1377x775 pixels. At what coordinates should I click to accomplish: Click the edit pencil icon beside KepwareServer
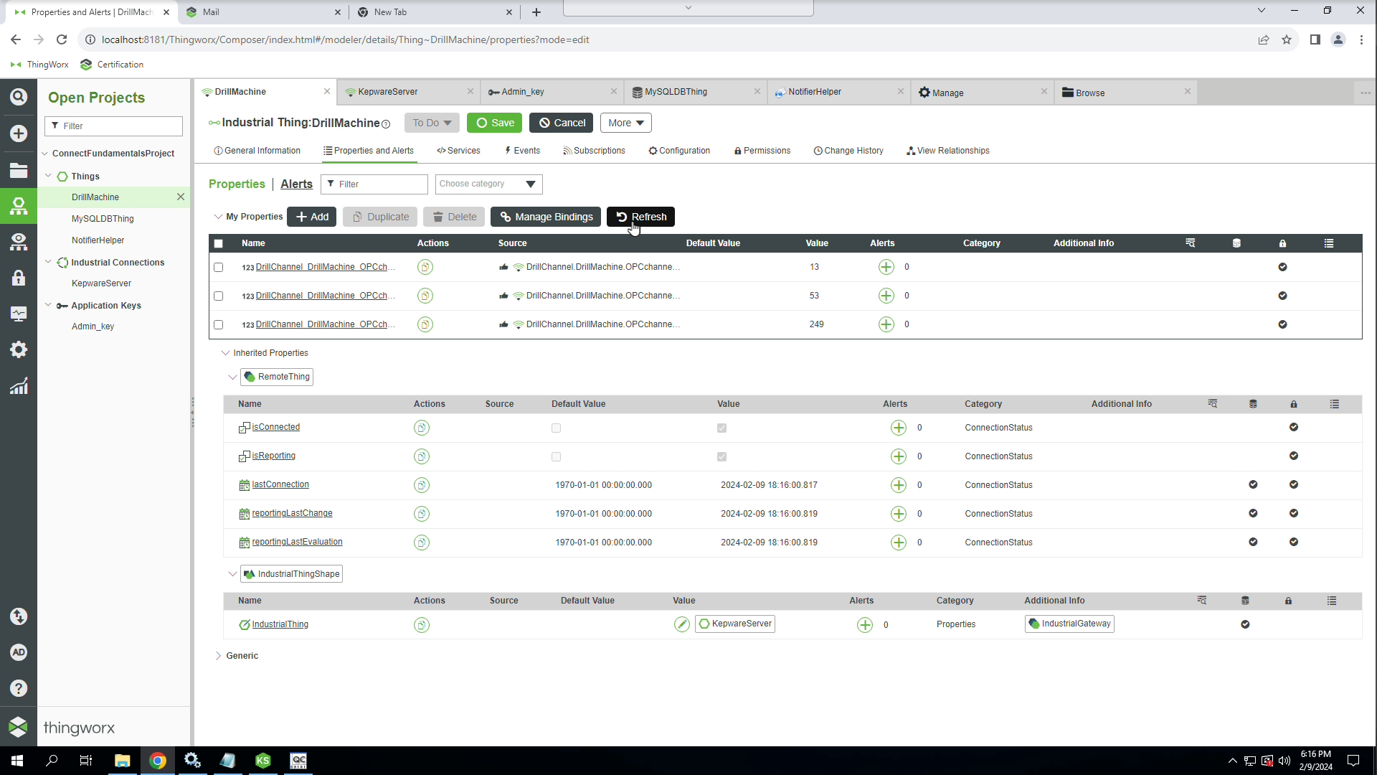682,624
